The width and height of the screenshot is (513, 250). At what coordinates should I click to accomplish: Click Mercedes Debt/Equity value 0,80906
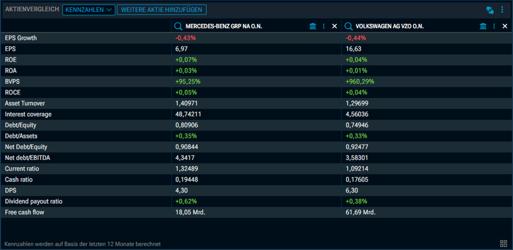tap(186, 125)
